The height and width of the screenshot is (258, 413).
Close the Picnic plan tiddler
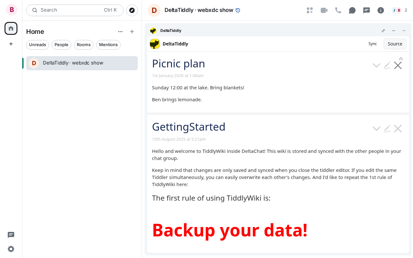398,65
